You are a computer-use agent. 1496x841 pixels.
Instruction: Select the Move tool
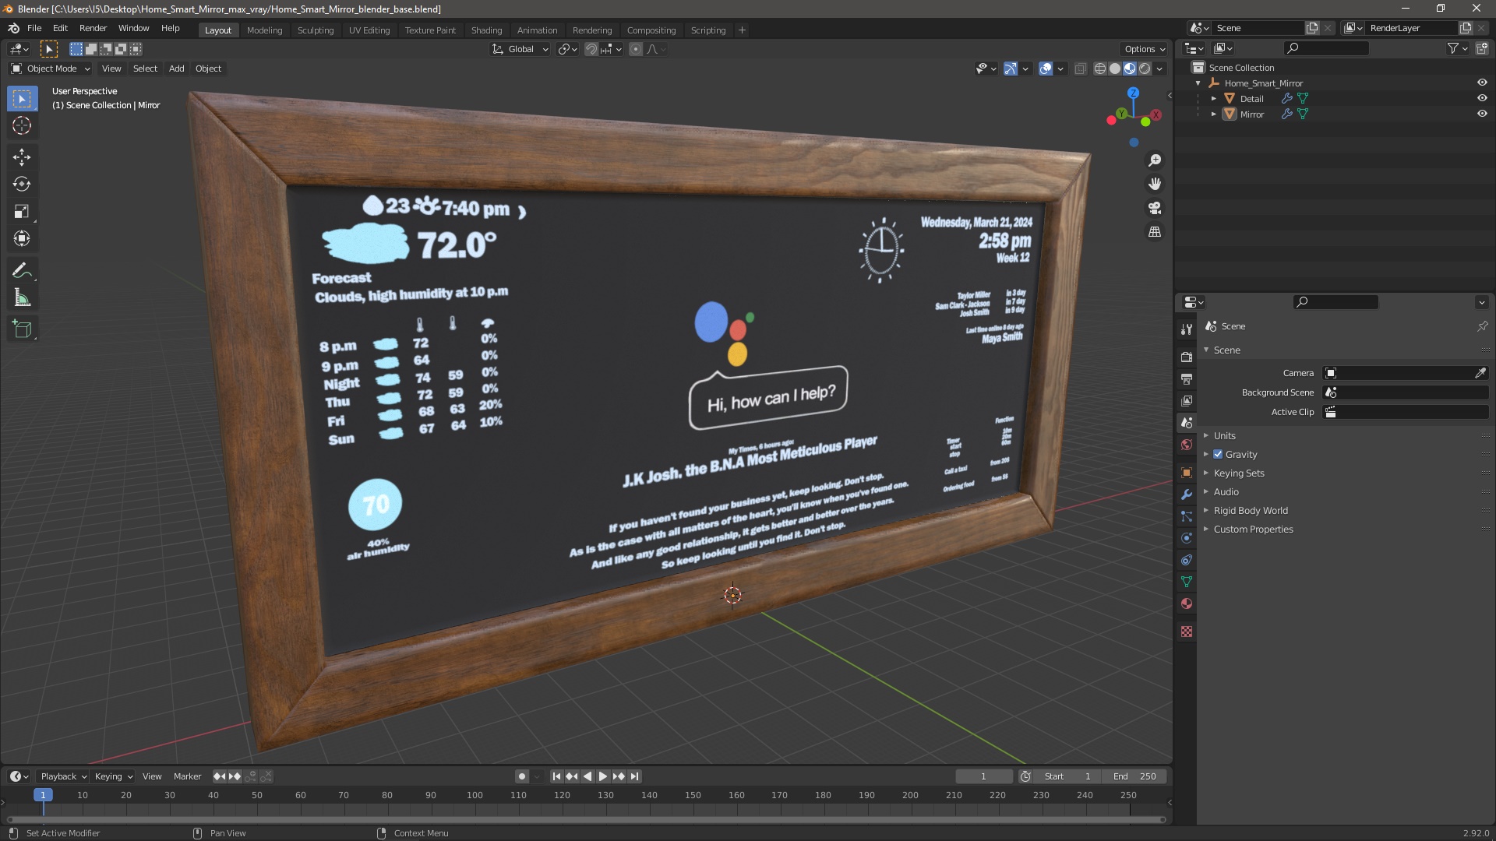click(22, 157)
